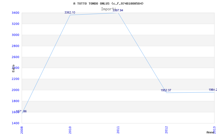Click the 2600 y-axis value
217x135 pixels.
15,57
